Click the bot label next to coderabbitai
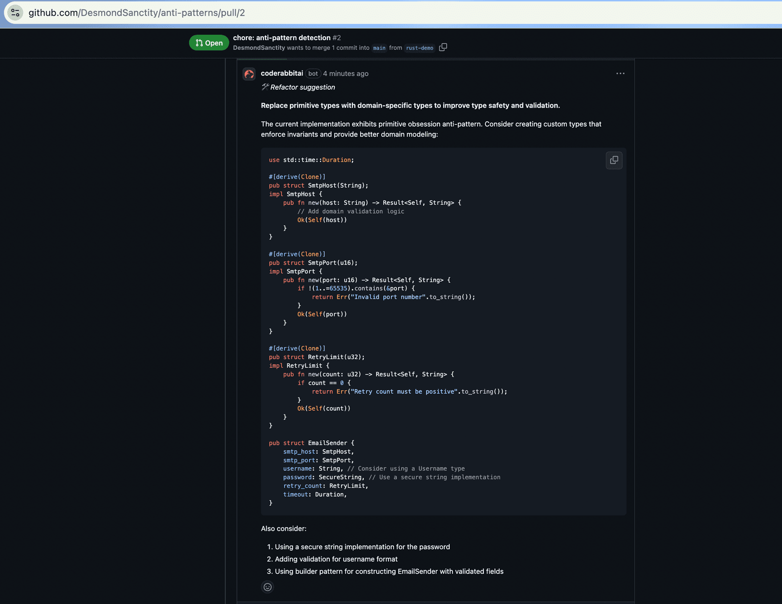This screenshot has height=604, width=782. click(313, 74)
